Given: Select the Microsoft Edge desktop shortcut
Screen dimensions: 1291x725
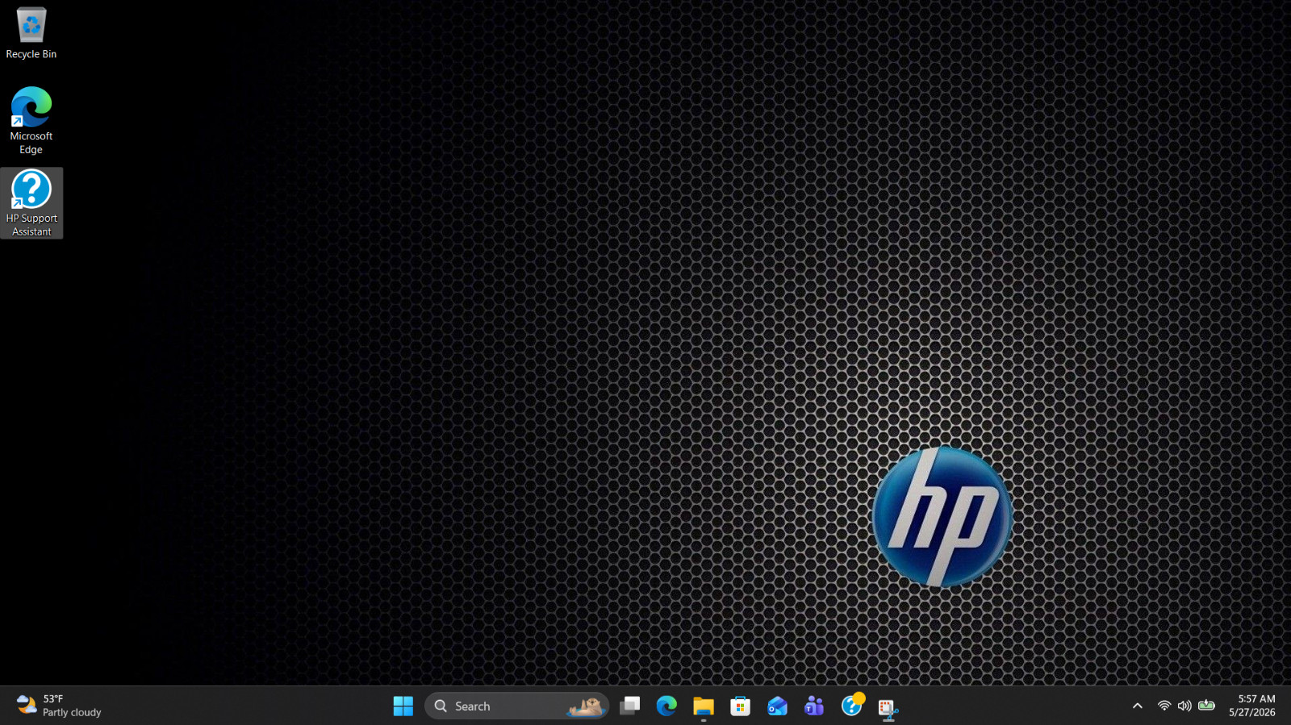Looking at the screenshot, I should (x=31, y=121).
